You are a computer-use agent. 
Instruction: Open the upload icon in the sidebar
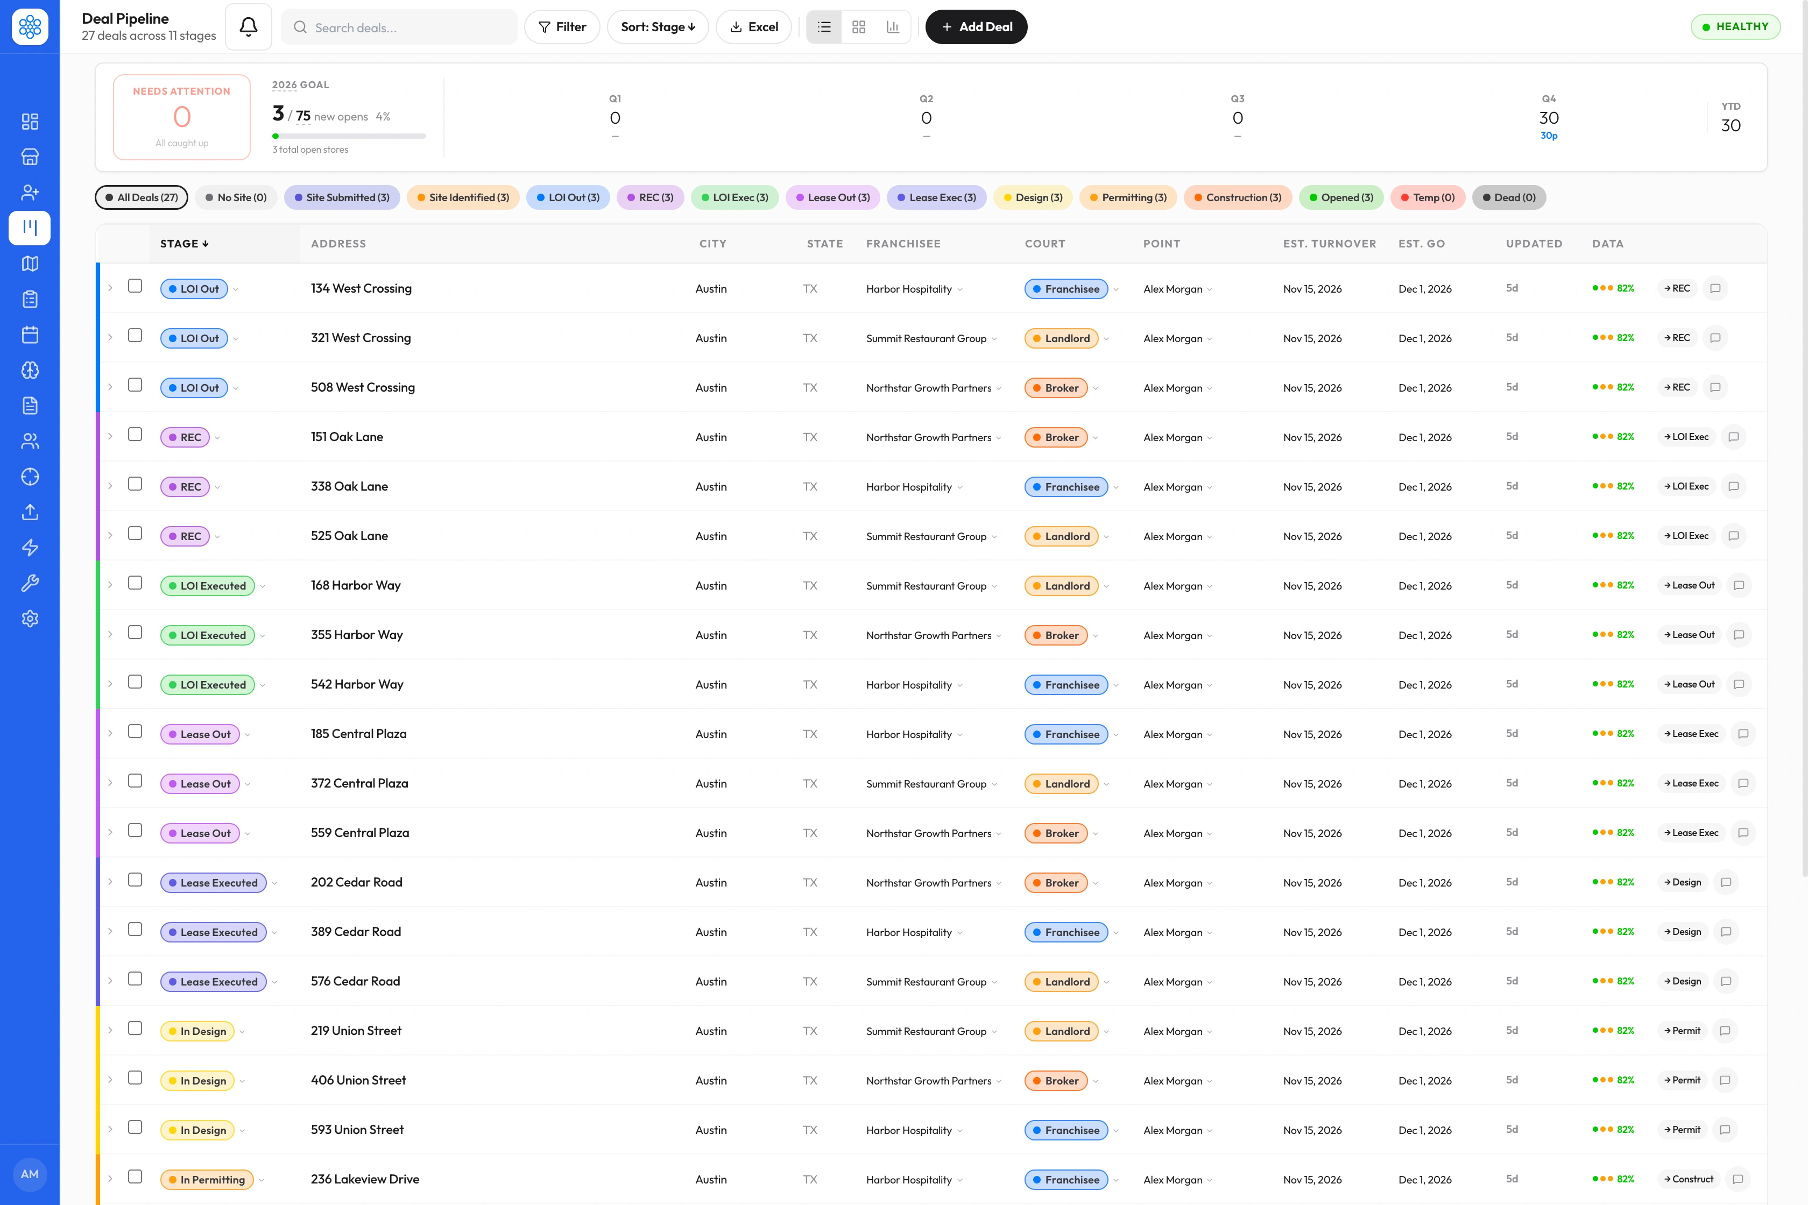pyautogui.click(x=30, y=512)
